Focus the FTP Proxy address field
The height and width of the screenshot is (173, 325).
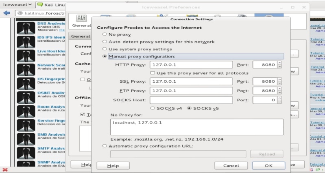(x=191, y=91)
